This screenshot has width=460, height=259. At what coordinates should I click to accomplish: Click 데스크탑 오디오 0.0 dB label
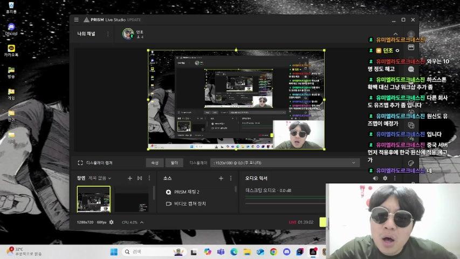click(268, 190)
